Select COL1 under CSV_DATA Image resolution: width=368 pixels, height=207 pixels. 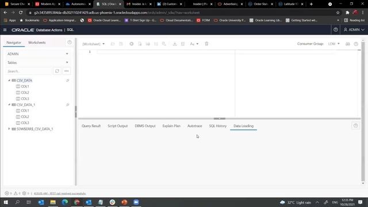(x=25, y=87)
